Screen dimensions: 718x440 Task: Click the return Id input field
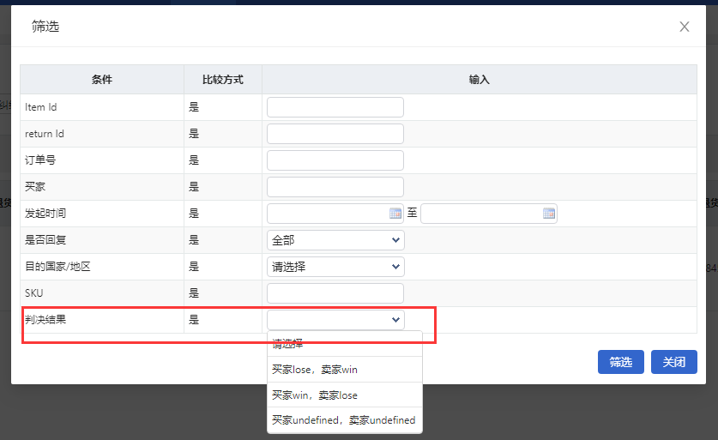tap(335, 134)
